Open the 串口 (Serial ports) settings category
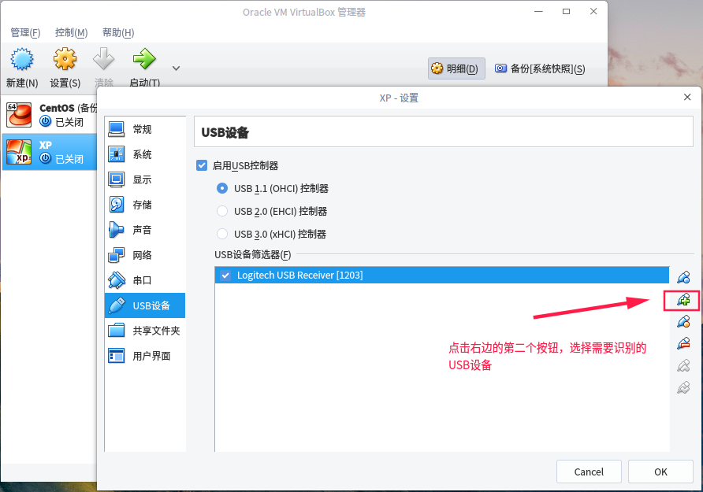Screen dimensions: 703x492 point(145,280)
